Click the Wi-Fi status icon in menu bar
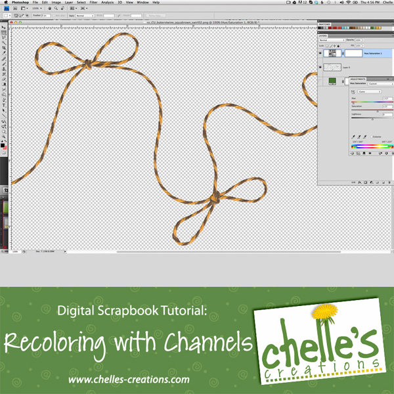This screenshot has width=394, height=394. point(348,2)
